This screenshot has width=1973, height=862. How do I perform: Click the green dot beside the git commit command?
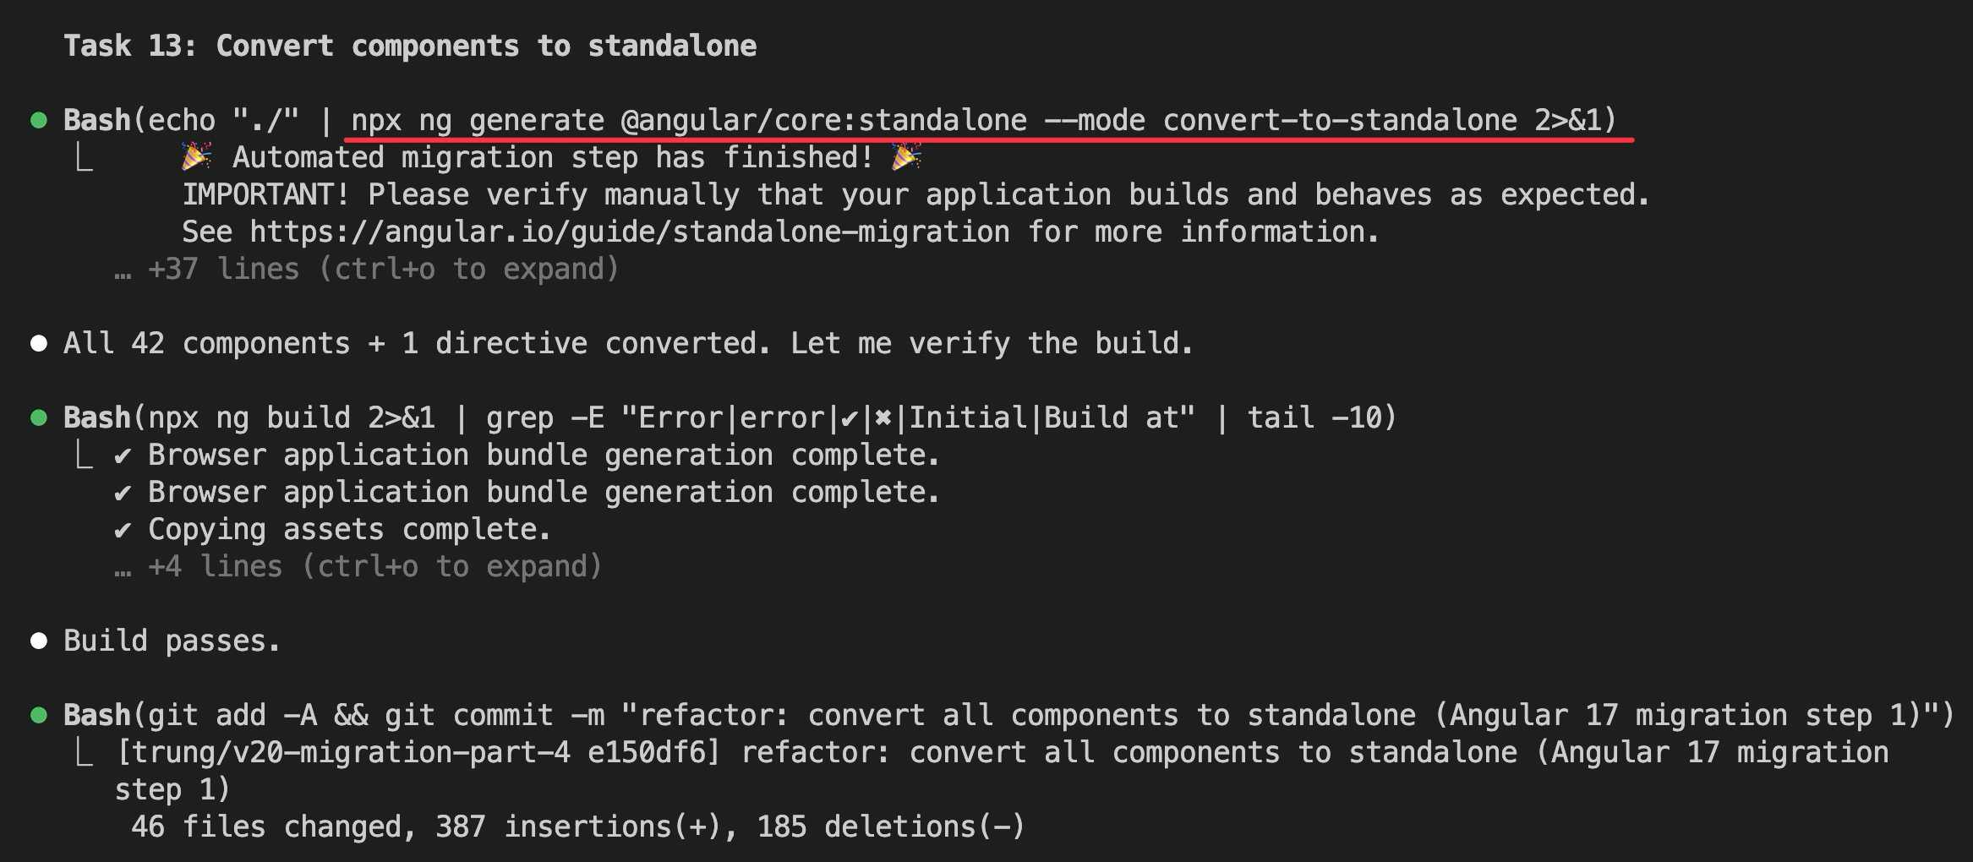(39, 715)
